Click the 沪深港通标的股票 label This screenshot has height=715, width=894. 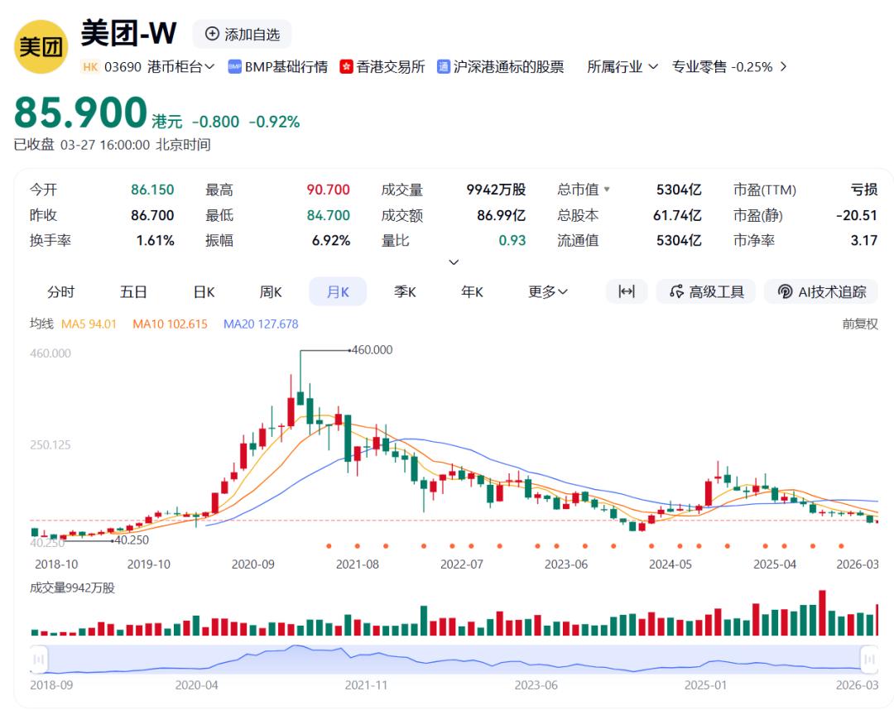click(508, 67)
